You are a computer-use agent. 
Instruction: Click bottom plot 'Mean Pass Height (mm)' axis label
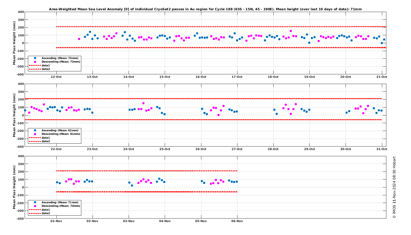point(14,187)
